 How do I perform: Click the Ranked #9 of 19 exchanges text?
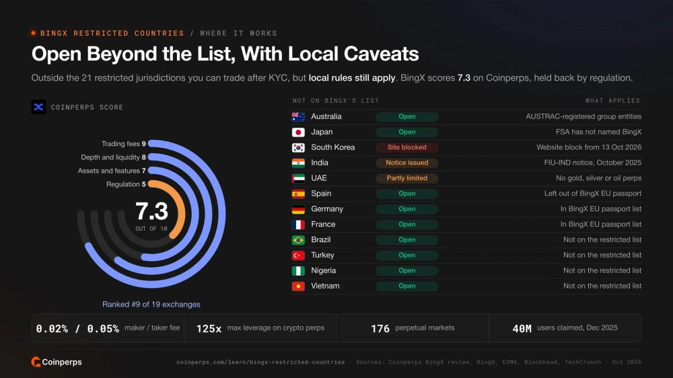(151, 304)
